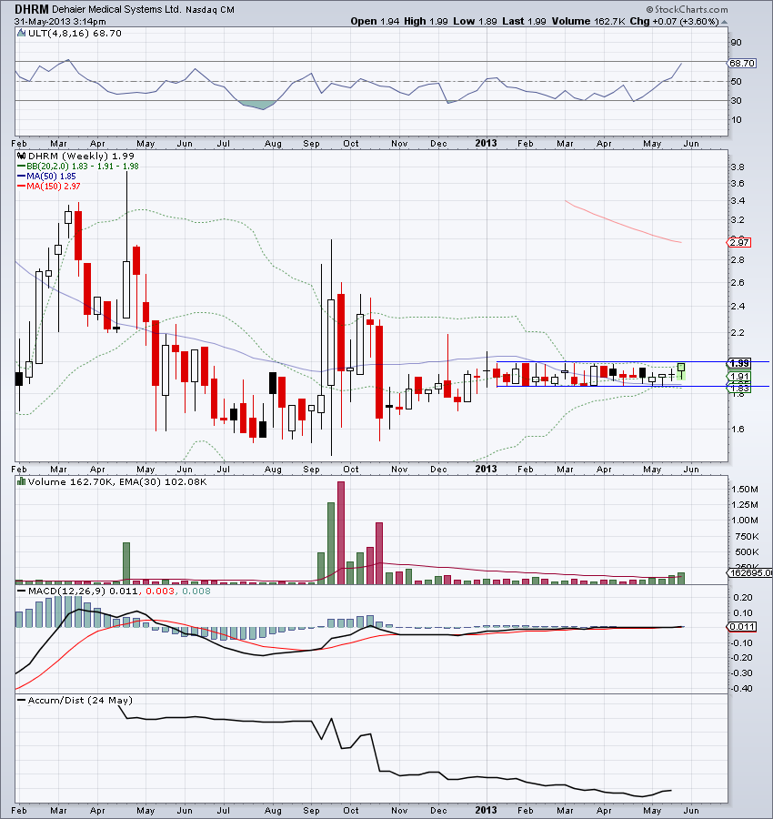
Task: Click the Accum/Dist (24 May) label
Action: [80, 701]
